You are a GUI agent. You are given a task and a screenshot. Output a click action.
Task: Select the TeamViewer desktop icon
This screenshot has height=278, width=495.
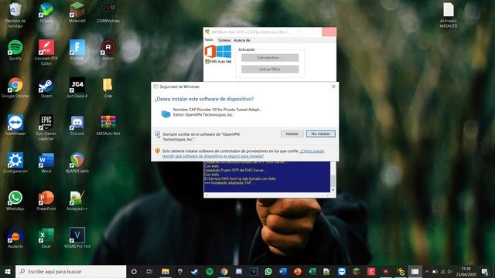tap(15, 125)
